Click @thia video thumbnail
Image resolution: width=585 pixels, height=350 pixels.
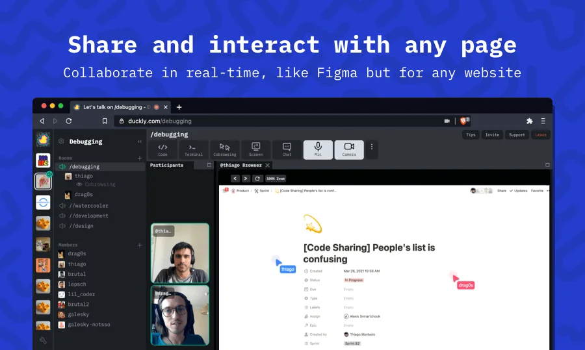(180, 253)
